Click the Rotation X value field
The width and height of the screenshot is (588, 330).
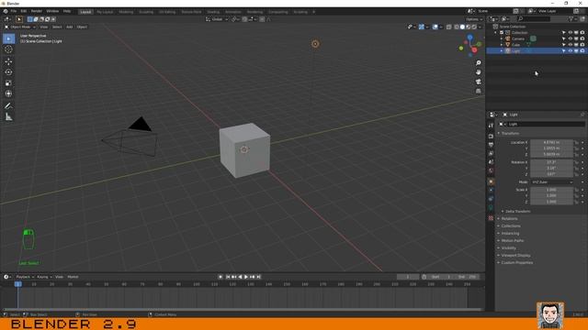pos(551,162)
